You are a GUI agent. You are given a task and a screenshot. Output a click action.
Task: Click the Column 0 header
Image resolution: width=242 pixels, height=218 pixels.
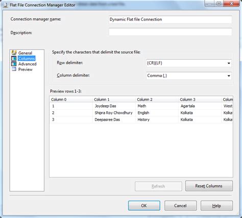[x=71, y=100]
